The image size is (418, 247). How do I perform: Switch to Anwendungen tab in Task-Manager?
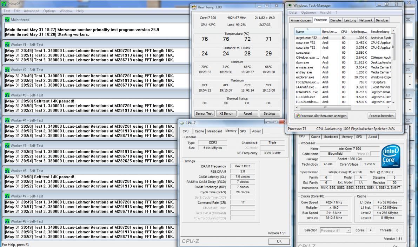point(301,20)
